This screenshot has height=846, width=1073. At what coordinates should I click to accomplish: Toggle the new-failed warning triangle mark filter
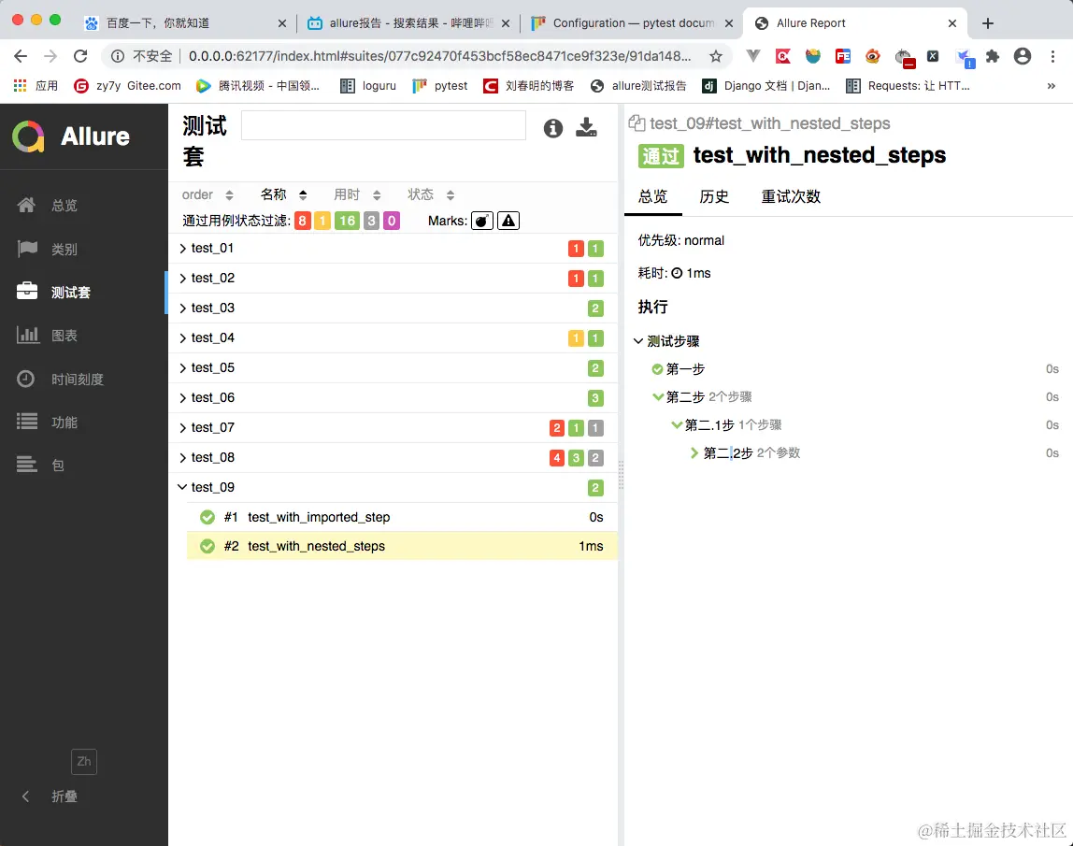pyautogui.click(x=508, y=221)
